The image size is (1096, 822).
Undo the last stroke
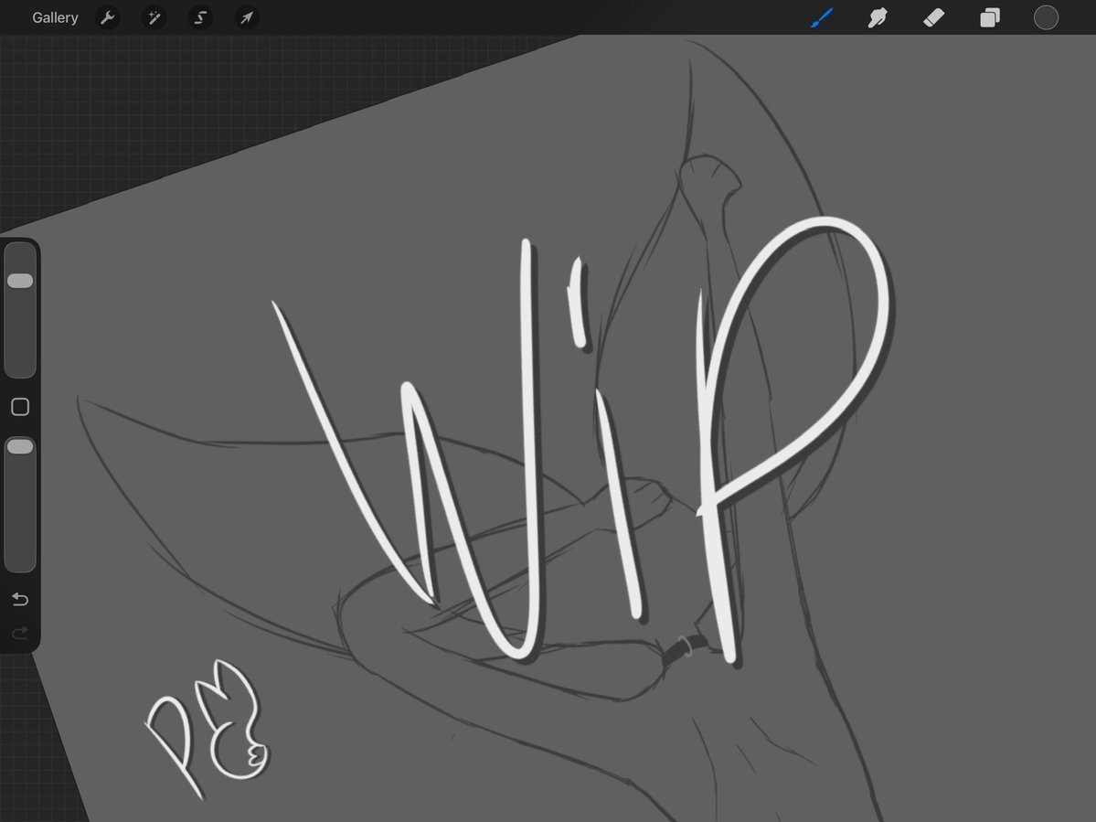pos(20,599)
